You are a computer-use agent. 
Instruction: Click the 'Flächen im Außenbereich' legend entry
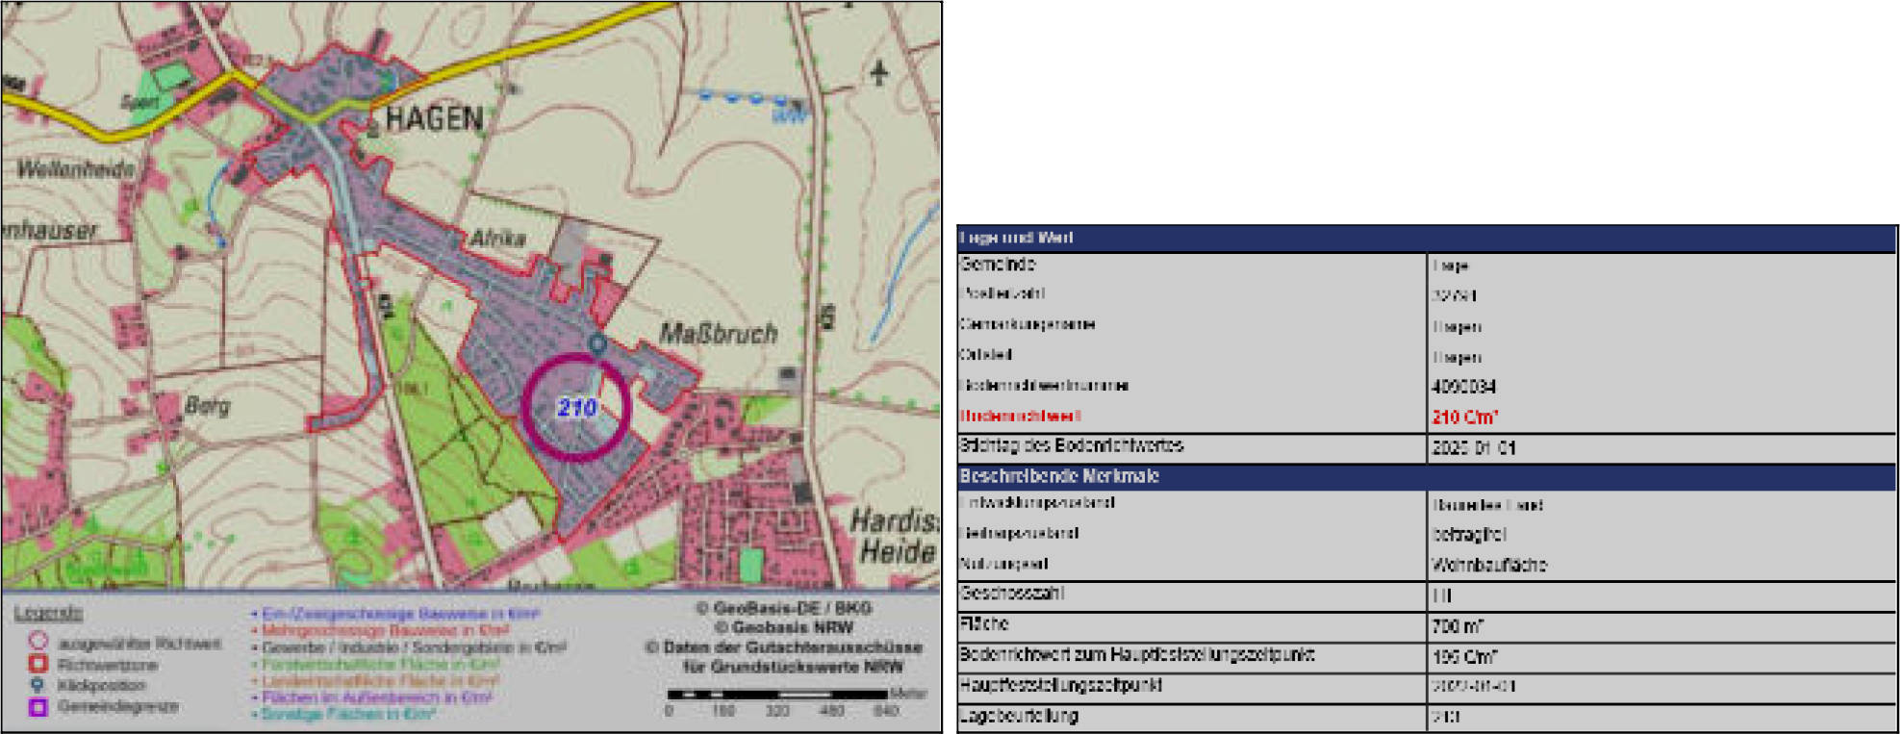pyautogui.click(x=371, y=697)
